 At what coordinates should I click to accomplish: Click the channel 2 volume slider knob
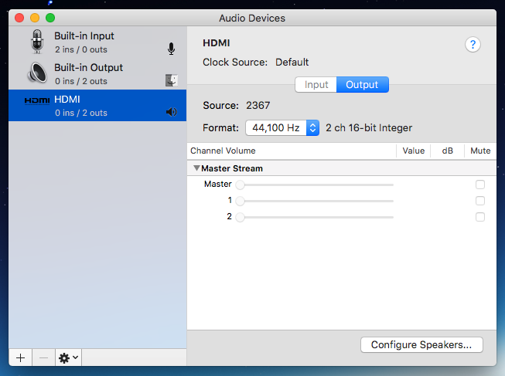tap(240, 218)
